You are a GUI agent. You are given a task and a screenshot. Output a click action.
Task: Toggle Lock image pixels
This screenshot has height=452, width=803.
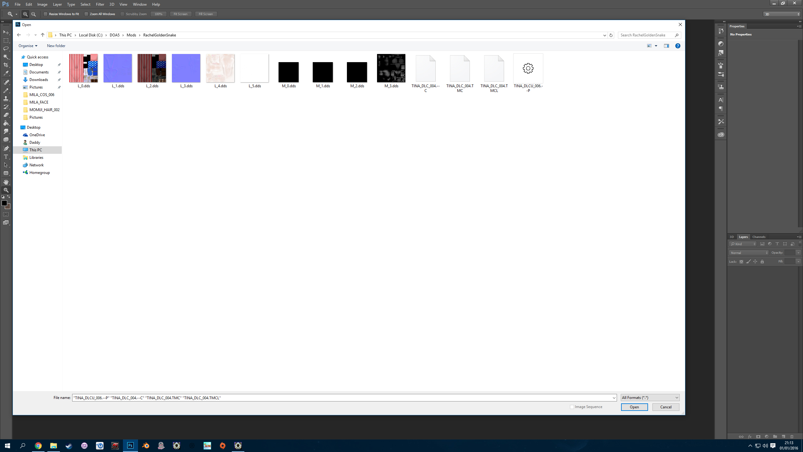coord(748,261)
